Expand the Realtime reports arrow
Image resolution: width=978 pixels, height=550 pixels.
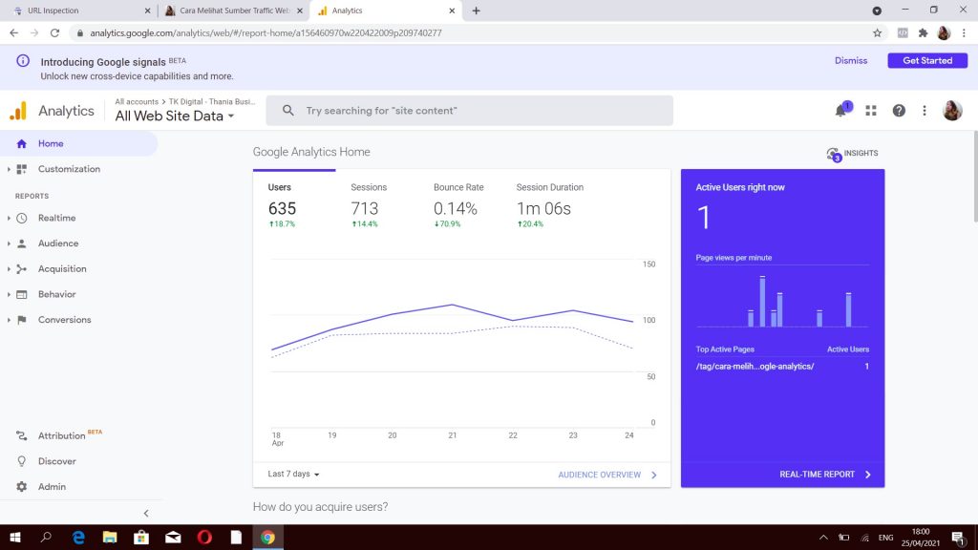9,219
